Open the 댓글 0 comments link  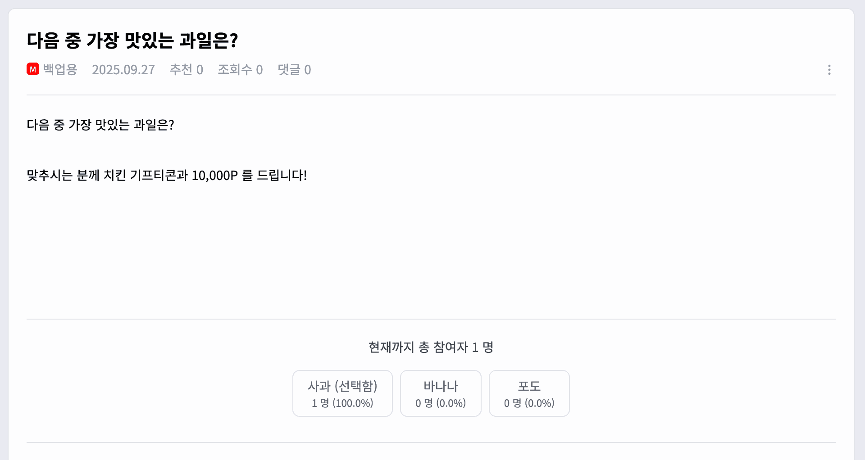coord(294,70)
